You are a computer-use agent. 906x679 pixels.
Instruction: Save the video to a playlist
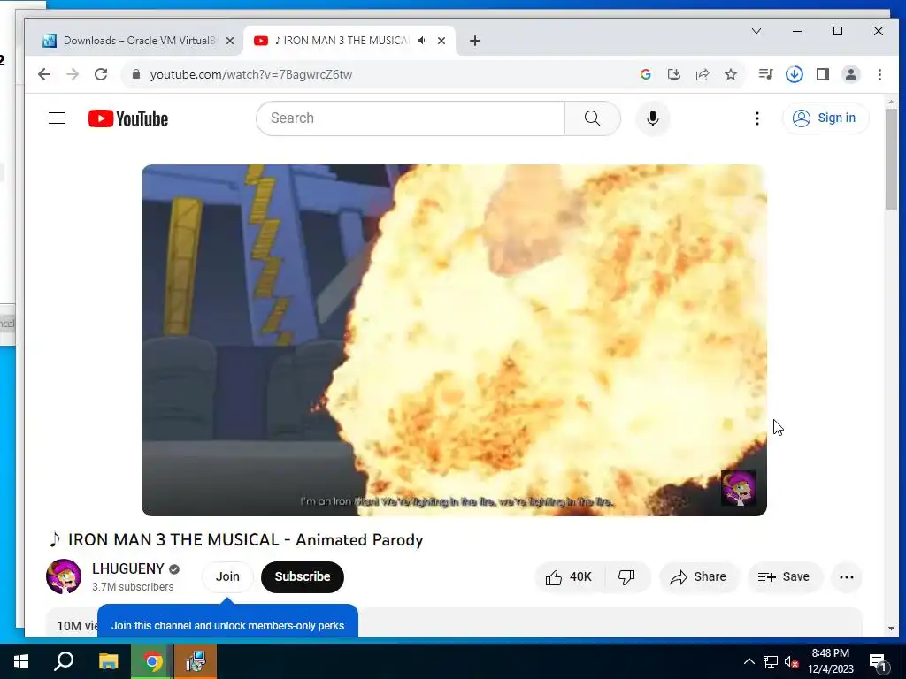point(784,576)
